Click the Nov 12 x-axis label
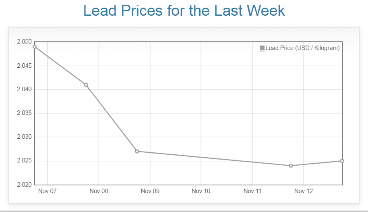 click(x=304, y=191)
